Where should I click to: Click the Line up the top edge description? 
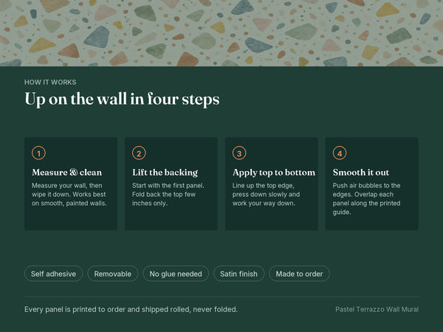click(266, 194)
